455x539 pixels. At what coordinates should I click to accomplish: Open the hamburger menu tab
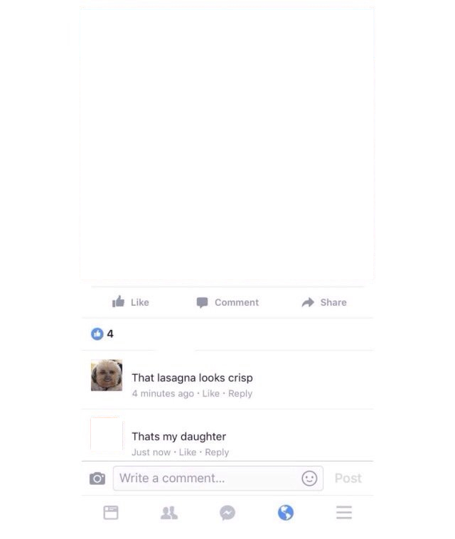point(344,513)
